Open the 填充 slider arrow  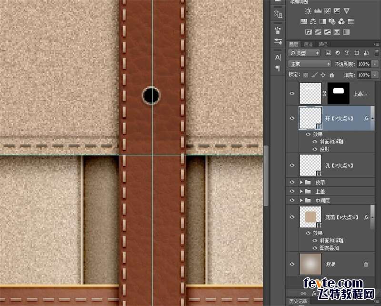375,75
